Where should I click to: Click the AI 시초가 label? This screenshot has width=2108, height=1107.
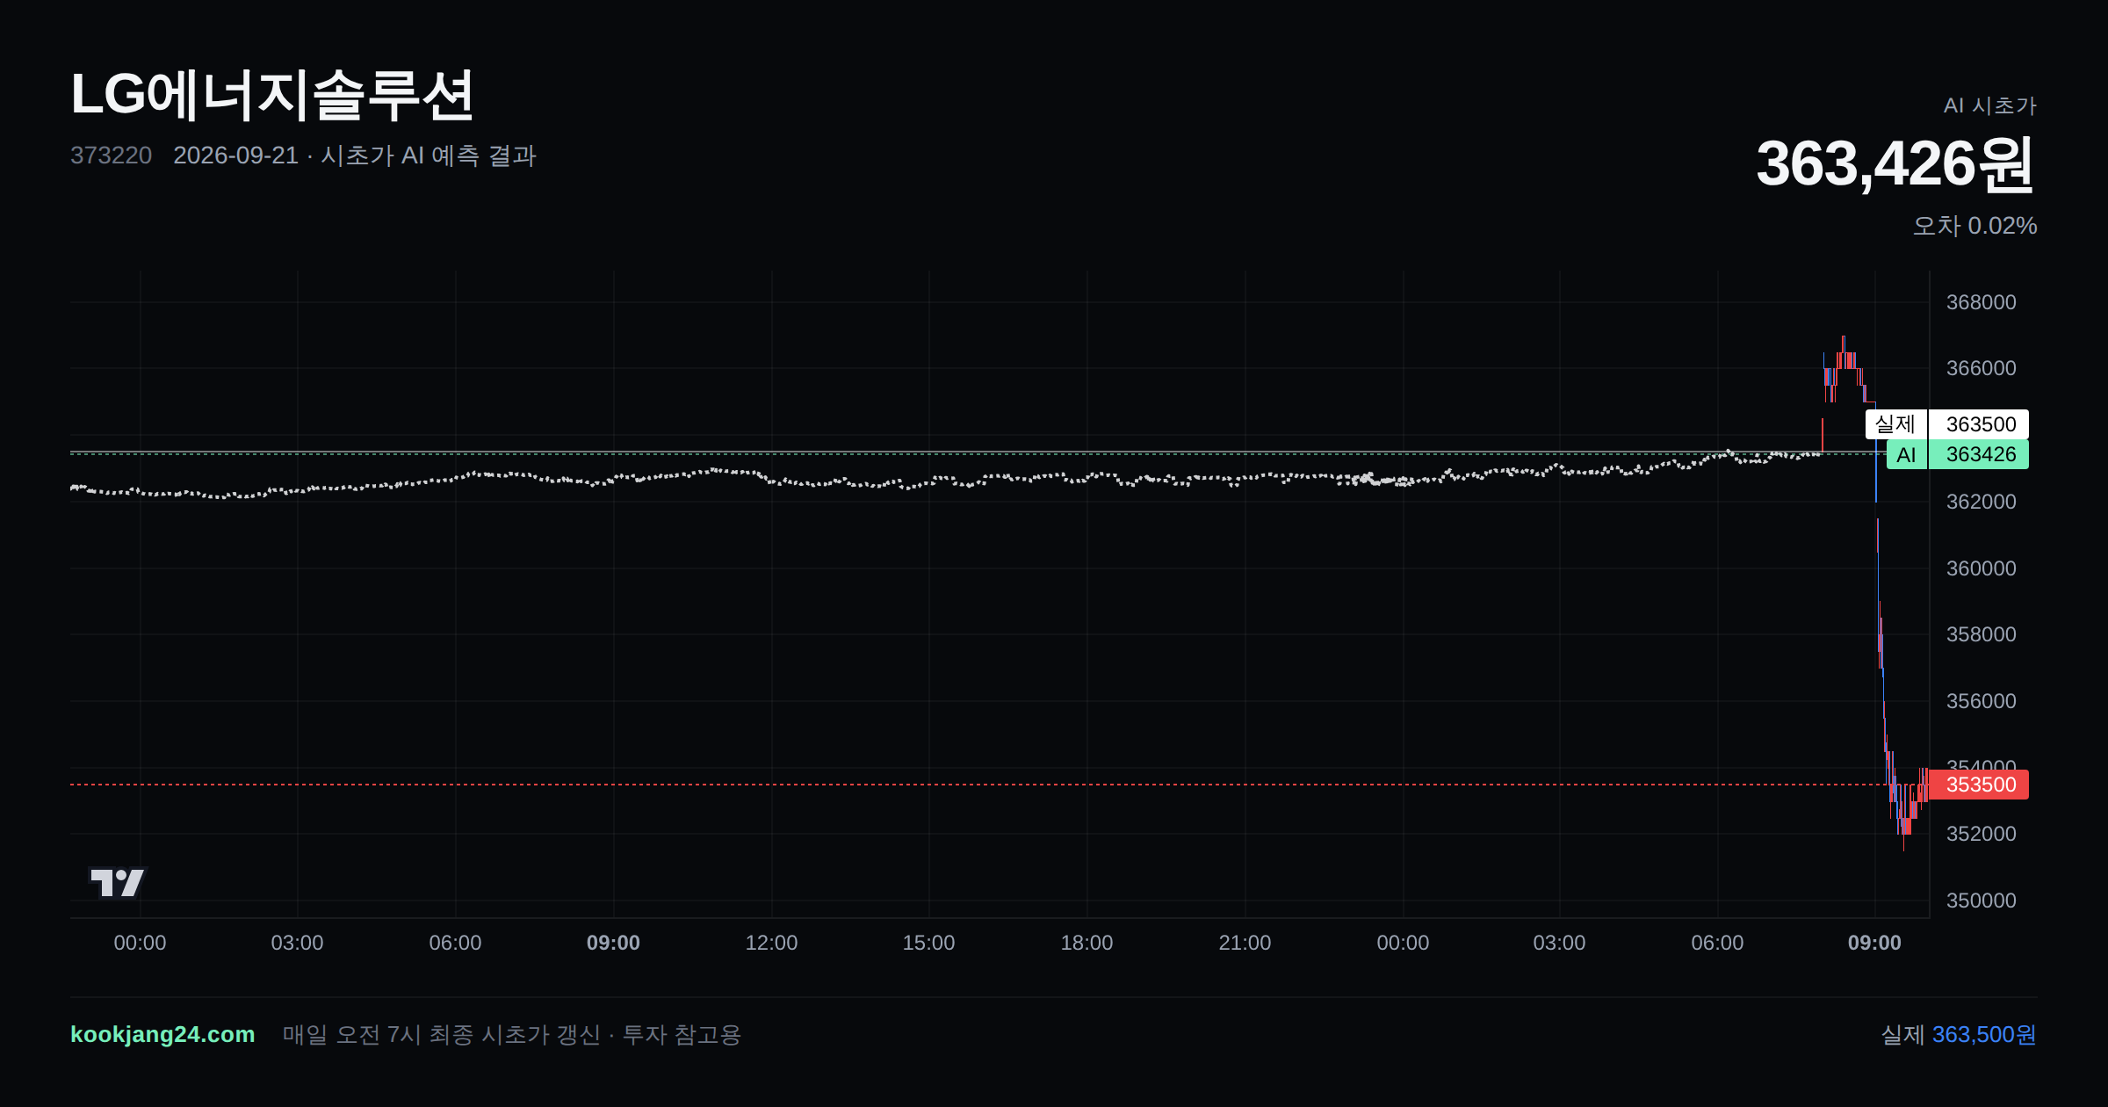(1989, 105)
